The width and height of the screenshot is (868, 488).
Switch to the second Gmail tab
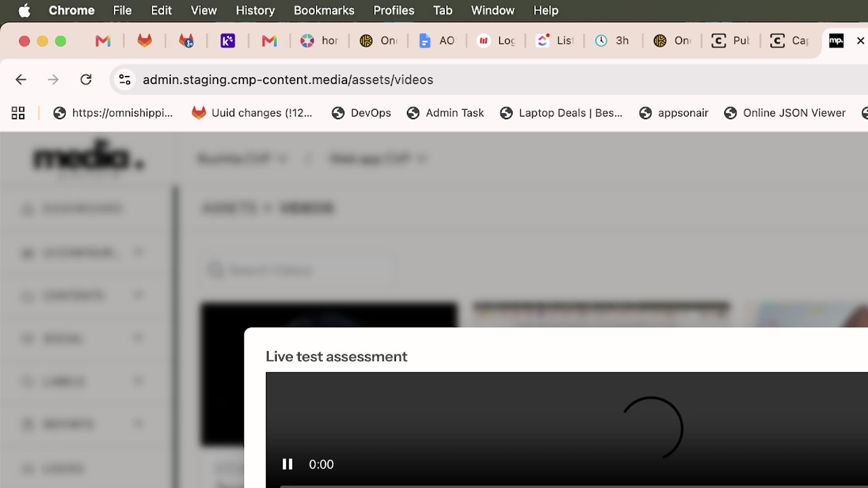pyautogui.click(x=269, y=41)
